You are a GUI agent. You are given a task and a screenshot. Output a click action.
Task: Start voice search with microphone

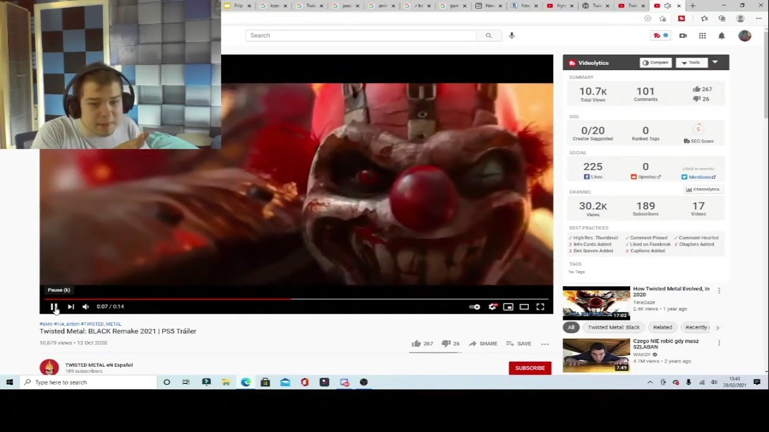tap(512, 35)
